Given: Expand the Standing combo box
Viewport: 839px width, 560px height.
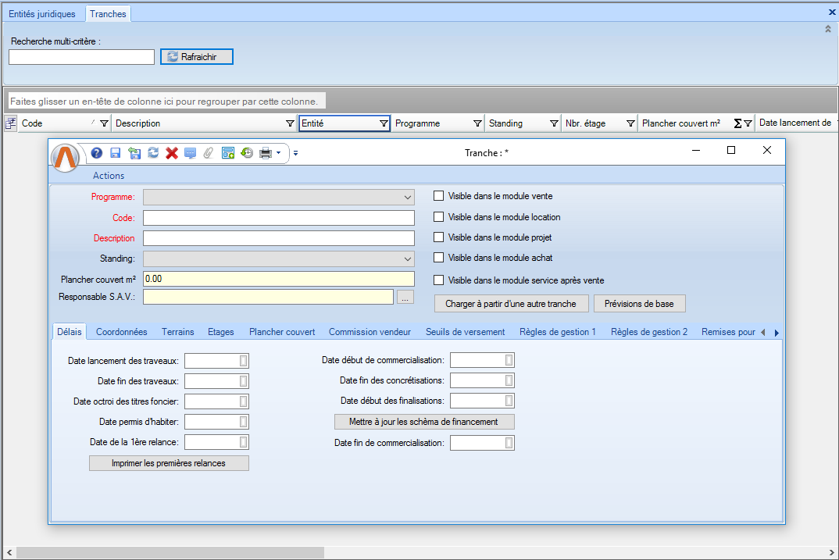Looking at the screenshot, I should point(407,259).
